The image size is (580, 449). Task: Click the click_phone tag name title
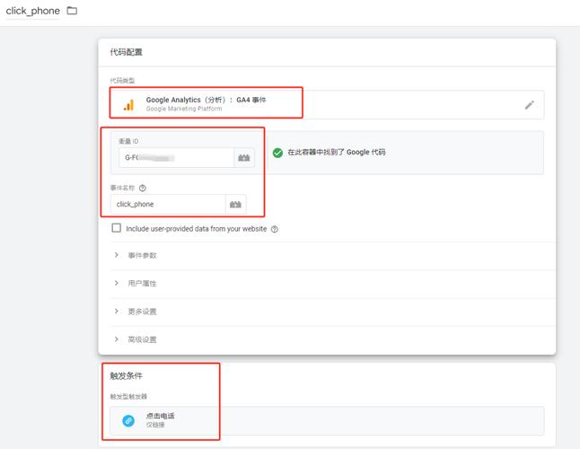click(32, 11)
